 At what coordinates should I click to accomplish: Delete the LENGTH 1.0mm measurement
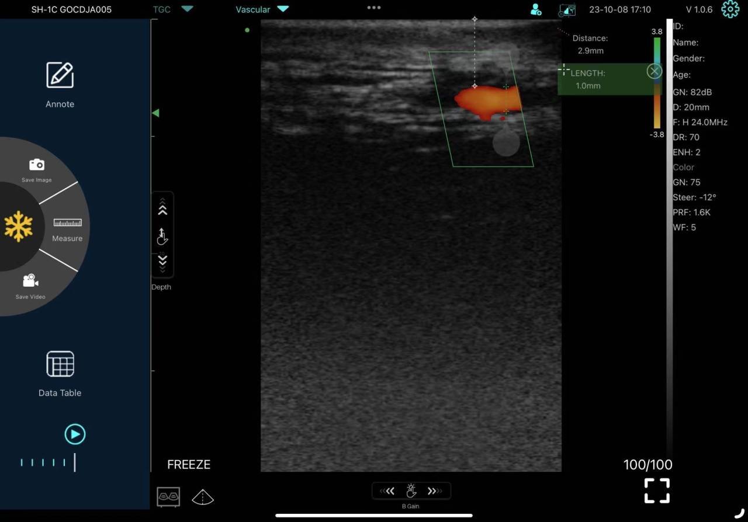654,71
